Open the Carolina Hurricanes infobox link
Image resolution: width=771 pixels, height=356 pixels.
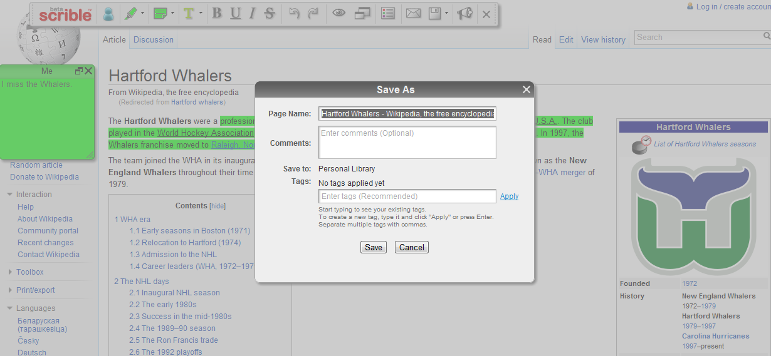pyautogui.click(x=715, y=336)
